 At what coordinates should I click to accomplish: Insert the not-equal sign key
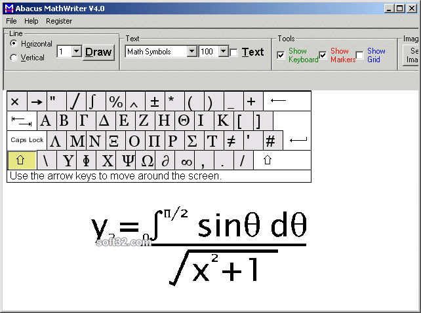pos(233,141)
